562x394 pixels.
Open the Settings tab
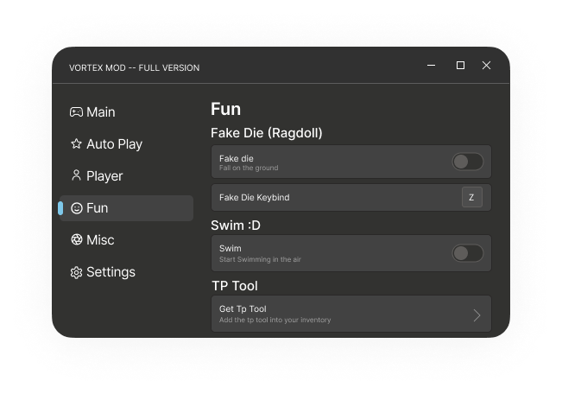click(x=111, y=272)
